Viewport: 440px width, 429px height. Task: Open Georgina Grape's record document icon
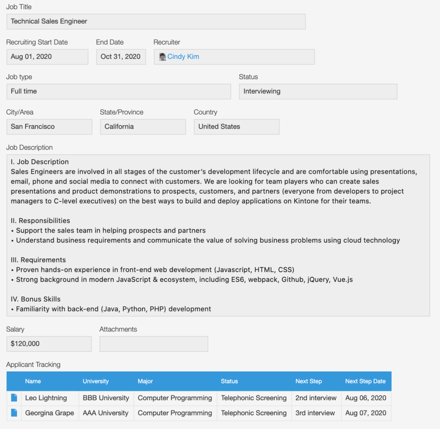click(14, 413)
